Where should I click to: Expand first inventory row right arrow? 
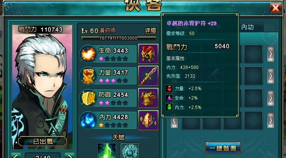[271, 54]
